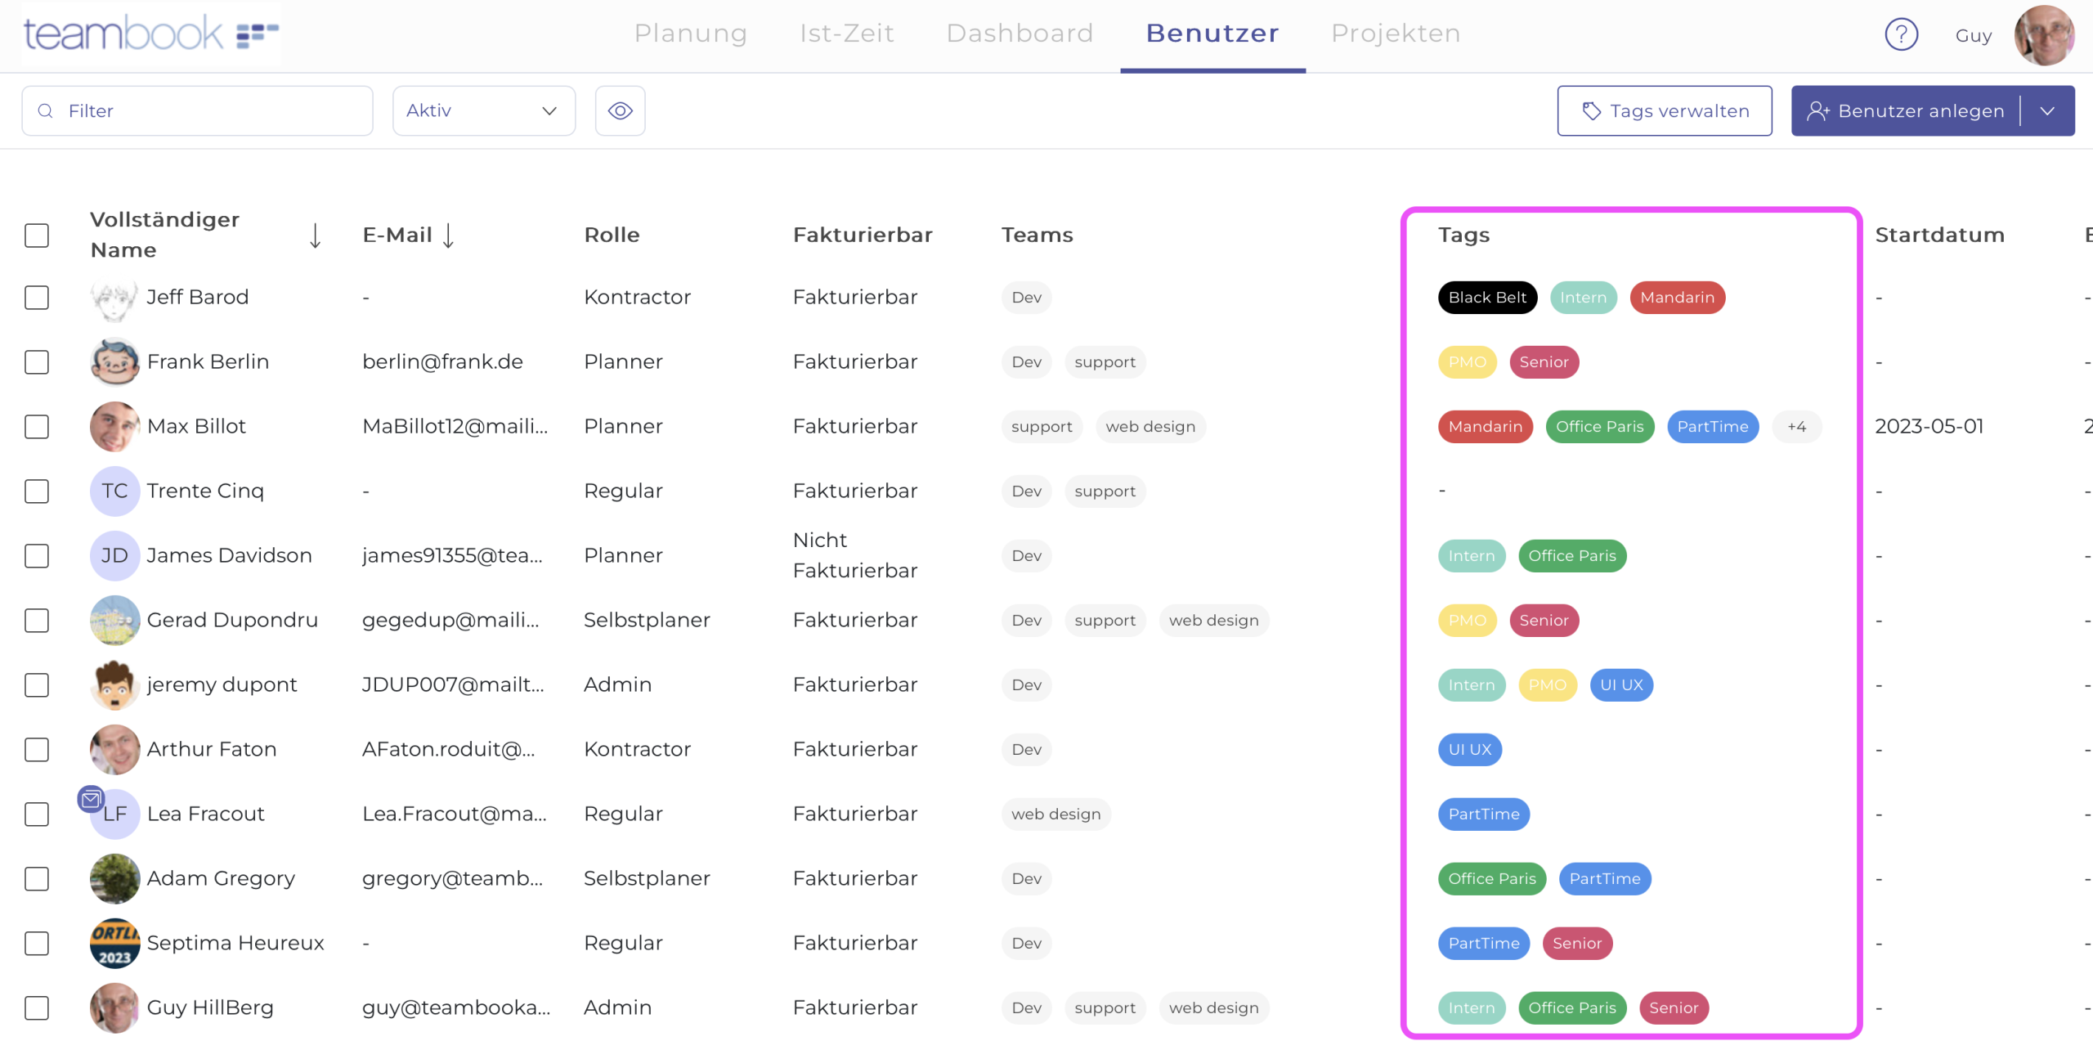Expand the Benutzer anlegen dropdown arrow
The height and width of the screenshot is (1041, 2093).
2047,111
